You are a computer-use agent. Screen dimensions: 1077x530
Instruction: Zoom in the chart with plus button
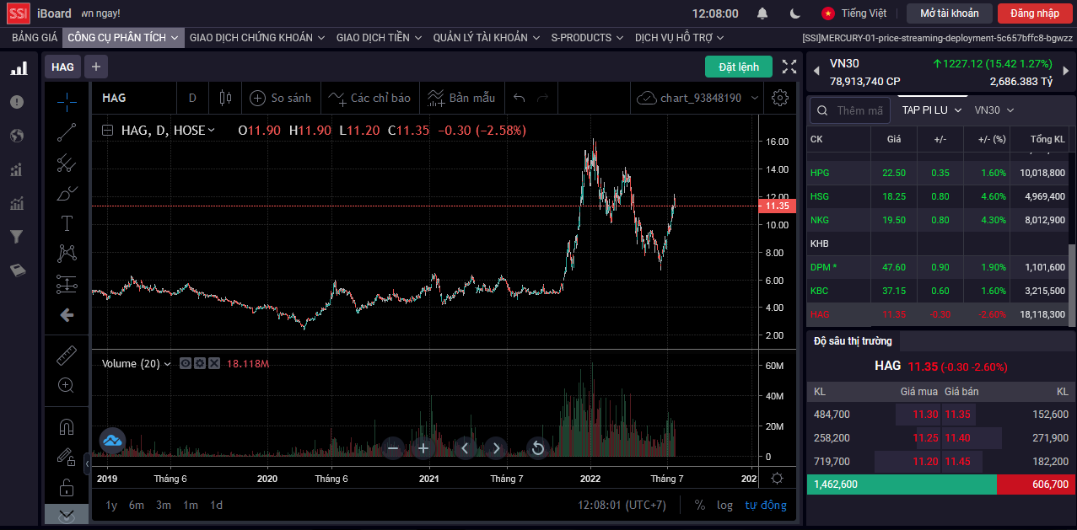click(423, 448)
